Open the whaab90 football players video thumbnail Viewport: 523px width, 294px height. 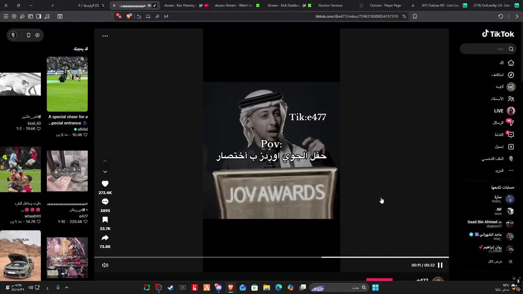click(x=20, y=169)
